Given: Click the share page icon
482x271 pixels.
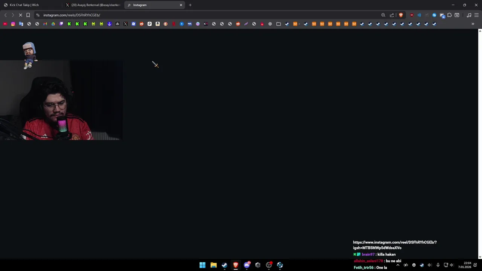Looking at the screenshot, I should 392,15.
